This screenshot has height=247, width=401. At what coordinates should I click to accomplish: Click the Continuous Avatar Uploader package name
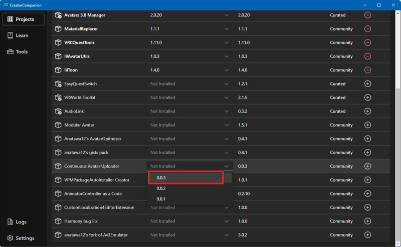pos(92,166)
